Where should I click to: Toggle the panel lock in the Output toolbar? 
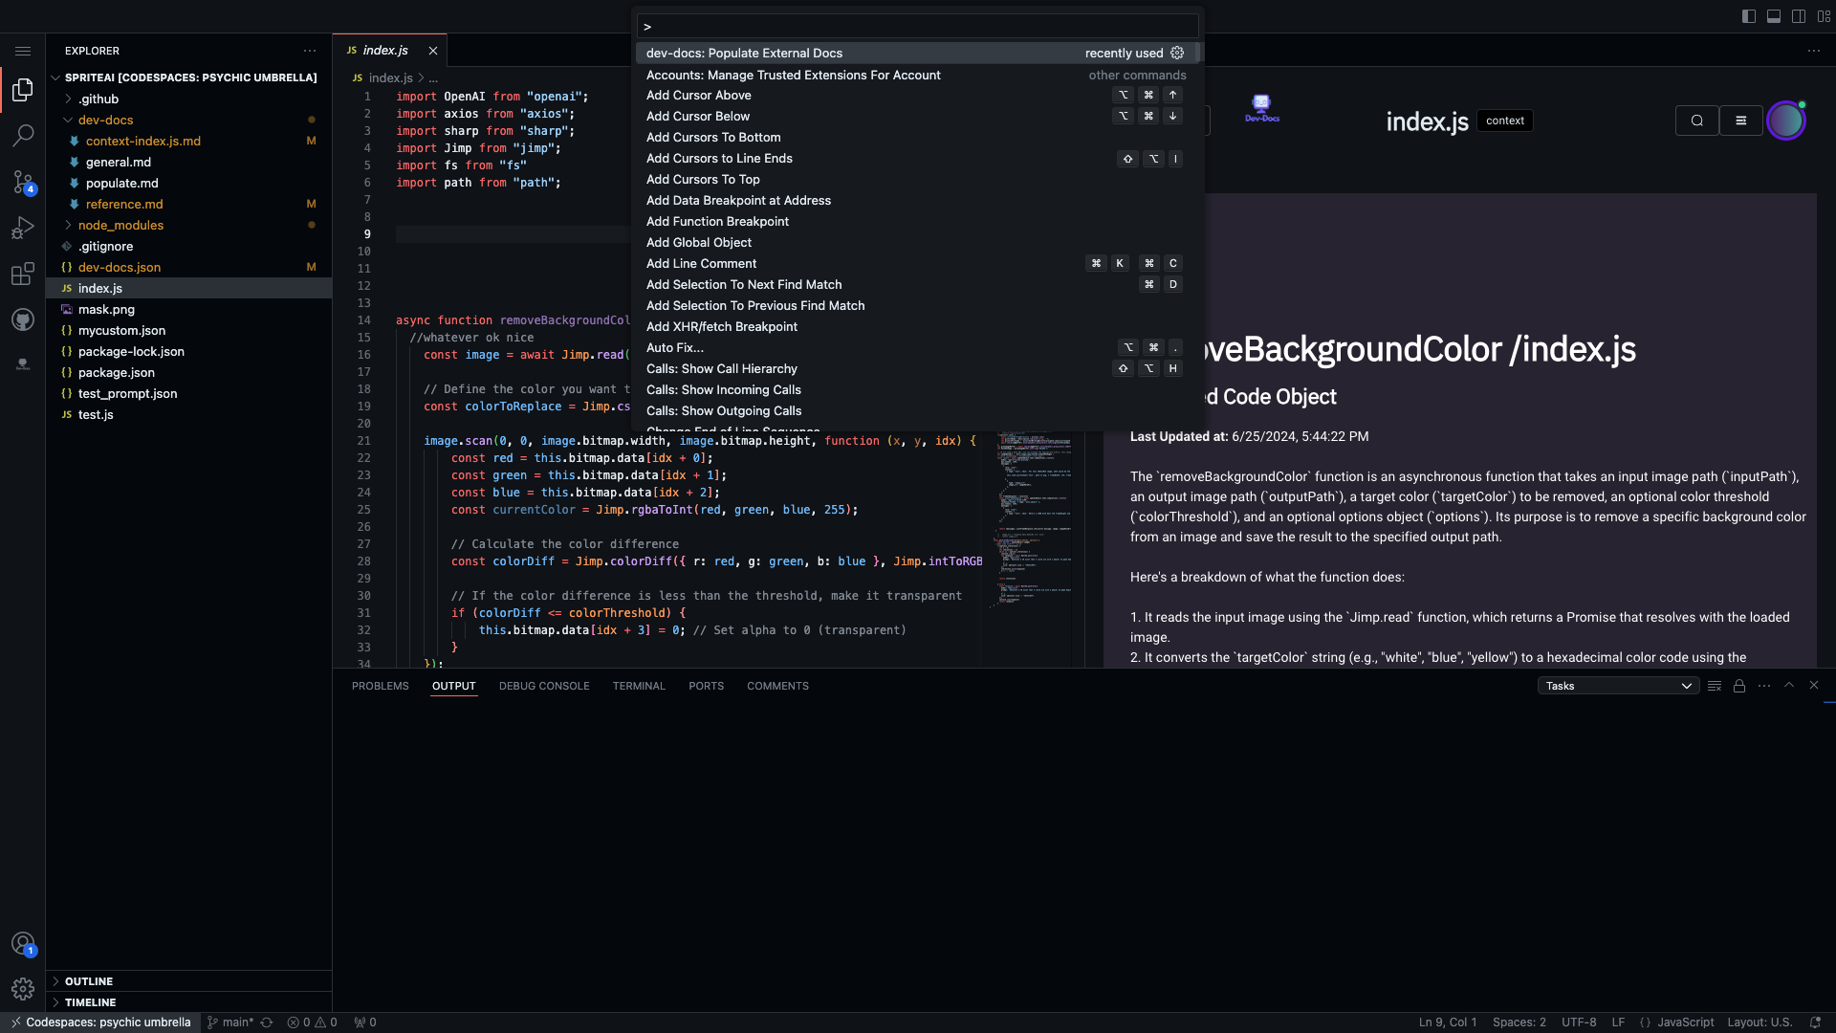pyautogui.click(x=1739, y=686)
